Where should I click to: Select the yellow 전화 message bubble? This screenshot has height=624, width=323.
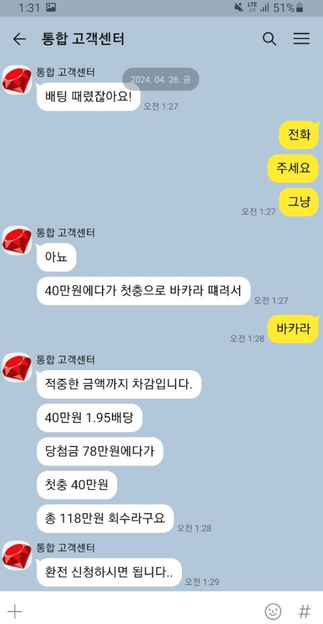[299, 135]
